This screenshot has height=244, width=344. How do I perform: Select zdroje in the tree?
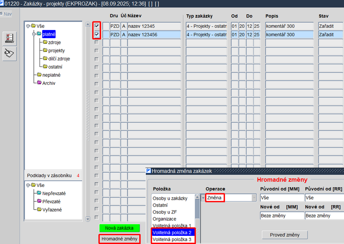pyautogui.click(x=55, y=42)
